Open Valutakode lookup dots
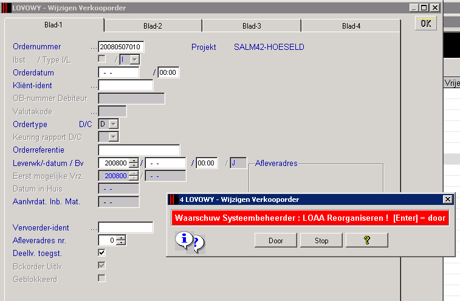Screen dimensions: 460x301 coord(94,113)
